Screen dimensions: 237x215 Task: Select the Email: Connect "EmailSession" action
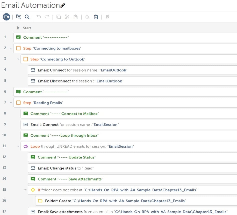(x=129, y=124)
